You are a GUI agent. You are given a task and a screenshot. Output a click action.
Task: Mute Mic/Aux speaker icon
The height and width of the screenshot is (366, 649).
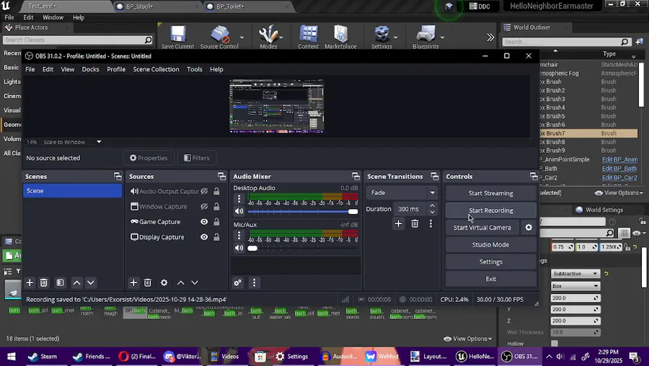point(239,248)
